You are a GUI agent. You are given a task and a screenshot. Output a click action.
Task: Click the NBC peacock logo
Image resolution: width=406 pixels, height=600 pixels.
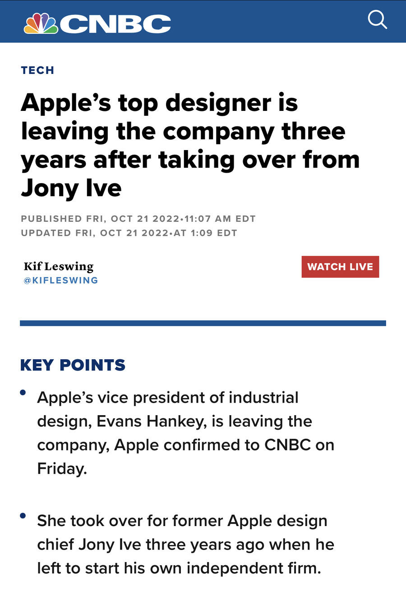pyautogui.click(x=41, y=23)
